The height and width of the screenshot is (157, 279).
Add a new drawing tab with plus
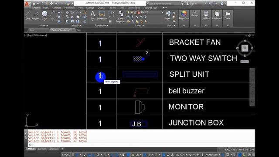79,30
